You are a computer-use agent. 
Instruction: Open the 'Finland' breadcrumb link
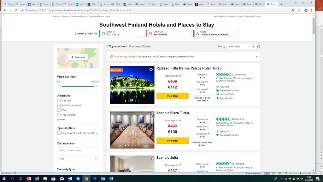click(65, 16)
